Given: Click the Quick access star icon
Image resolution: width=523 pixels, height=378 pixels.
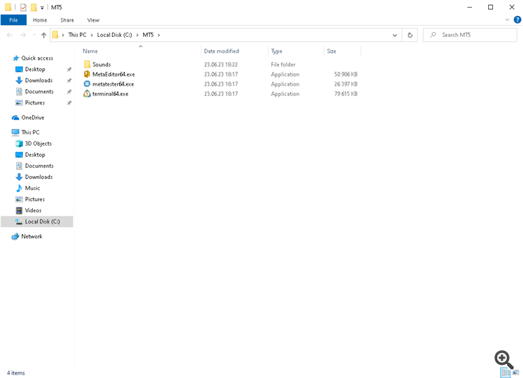Looking at the screenshot, I should [15, 58].
